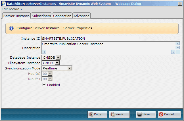The width and height of the screenshot is (184, 121).
Task: Open the Advanced tab
Action: click(x=81, y=16)
